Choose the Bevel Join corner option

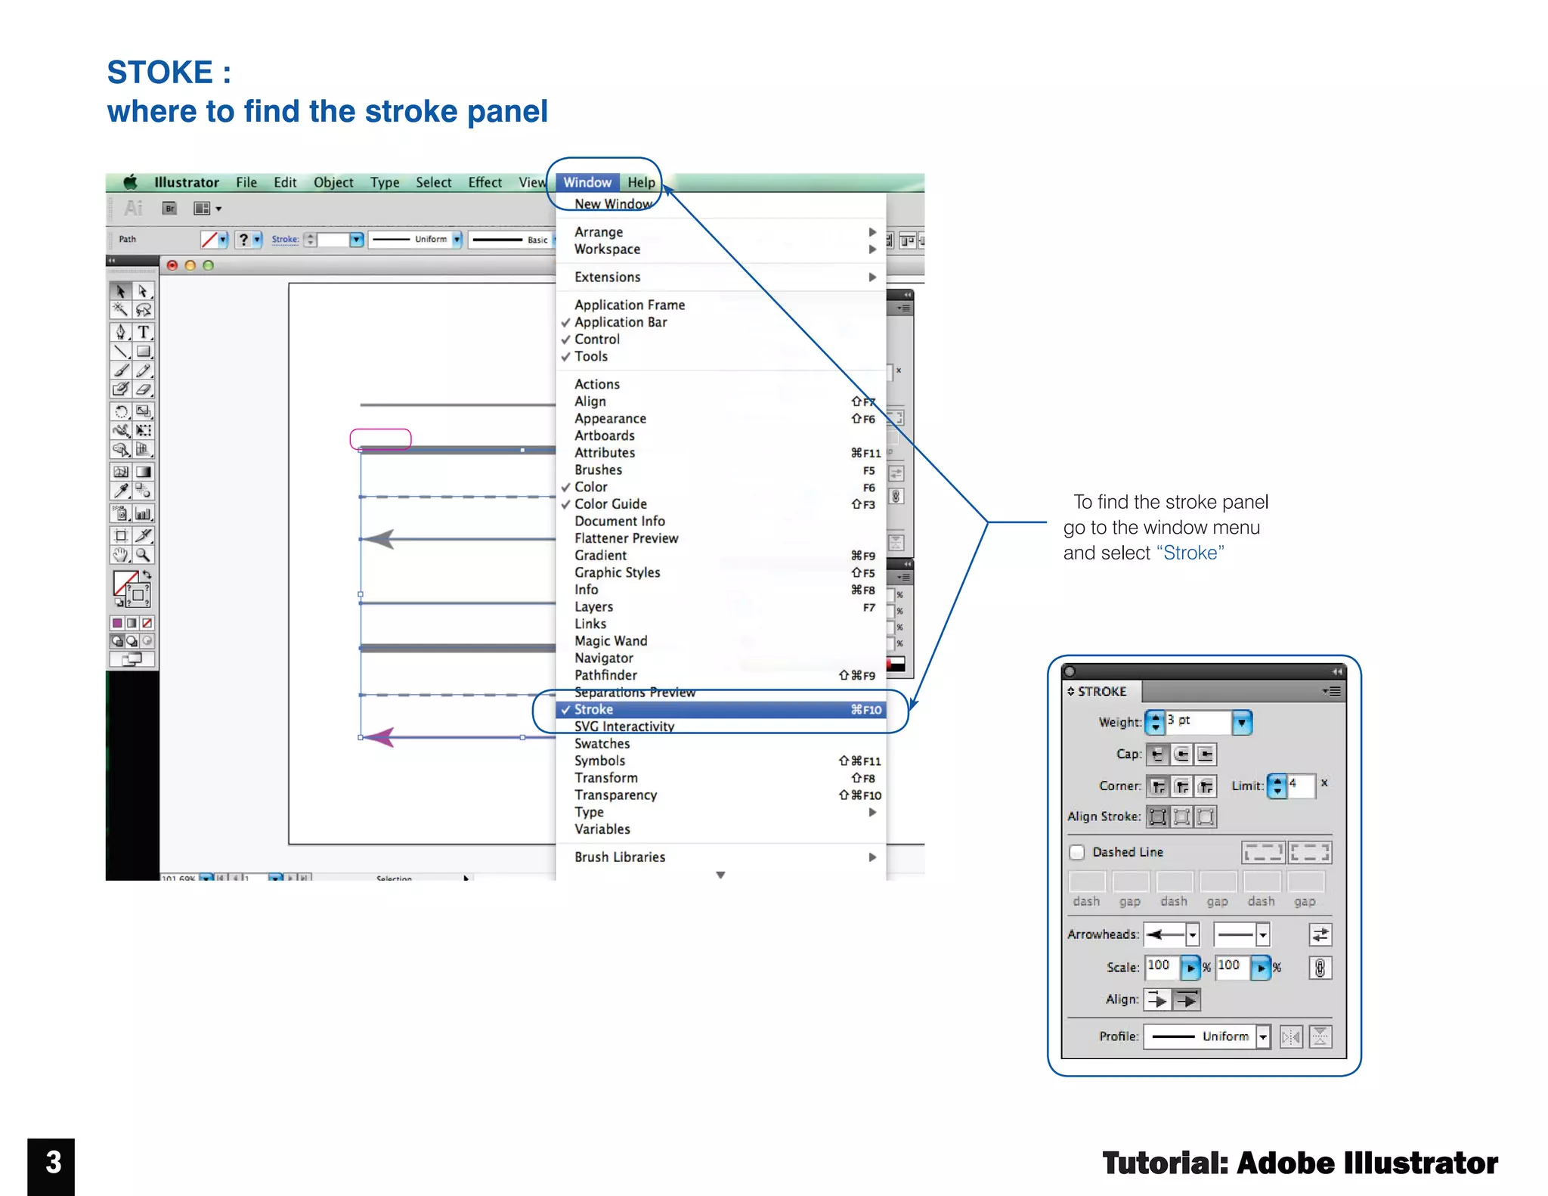pos(1206,786)
